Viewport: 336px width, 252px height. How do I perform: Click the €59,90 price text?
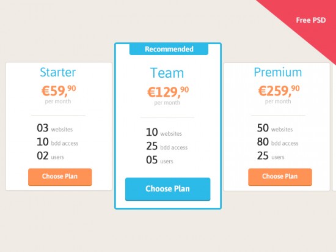[59, 91]
